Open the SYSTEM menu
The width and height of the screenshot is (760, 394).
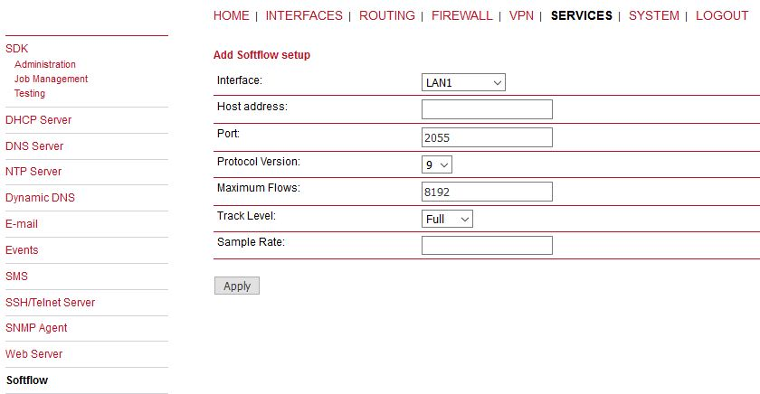pyautogui.click(x=654, y=15)
